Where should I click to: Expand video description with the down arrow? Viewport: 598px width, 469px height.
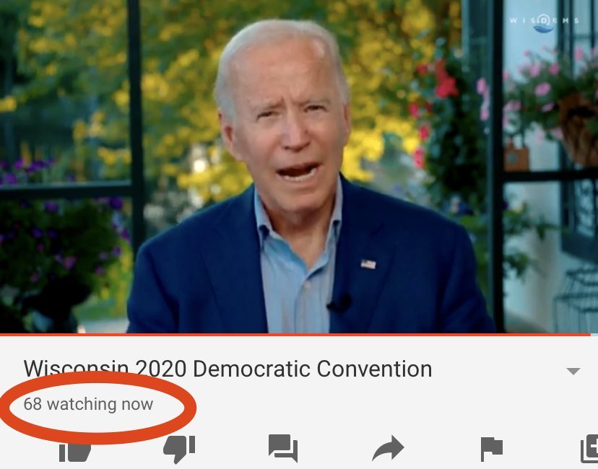point(573,371)
